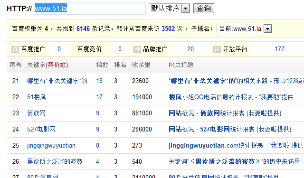This screenshot has width=304, height=178.
Task: Click the 收录量 column header
Action: coord(141,65)
